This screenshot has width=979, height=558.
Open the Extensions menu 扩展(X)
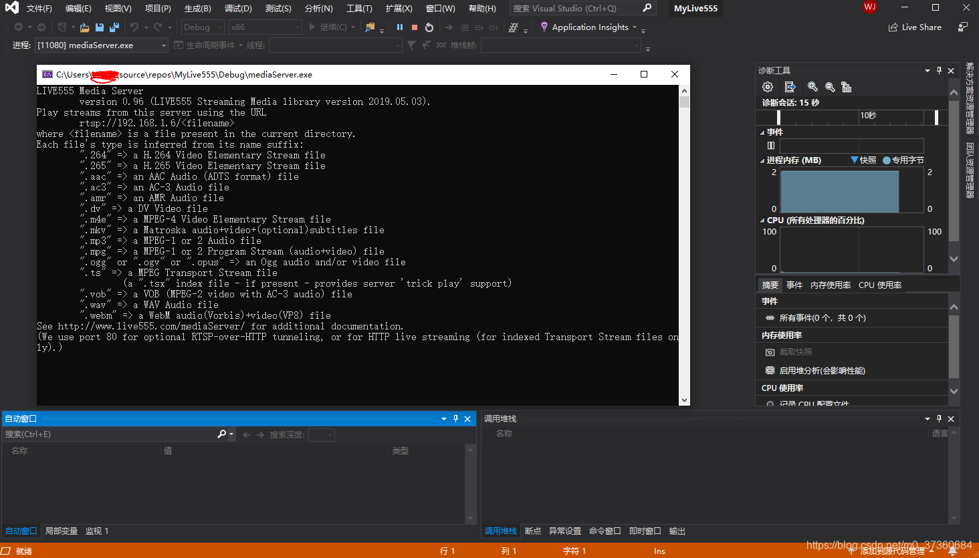tap(399, 8)
